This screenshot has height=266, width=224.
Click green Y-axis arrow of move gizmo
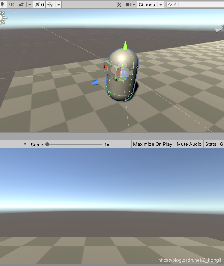point(125,45)
